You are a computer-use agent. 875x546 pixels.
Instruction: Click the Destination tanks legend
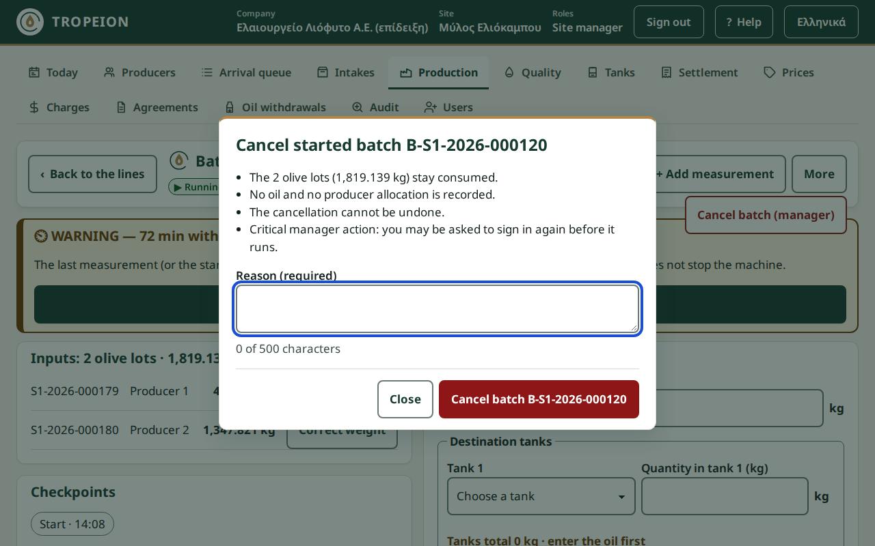coord(500,442)
